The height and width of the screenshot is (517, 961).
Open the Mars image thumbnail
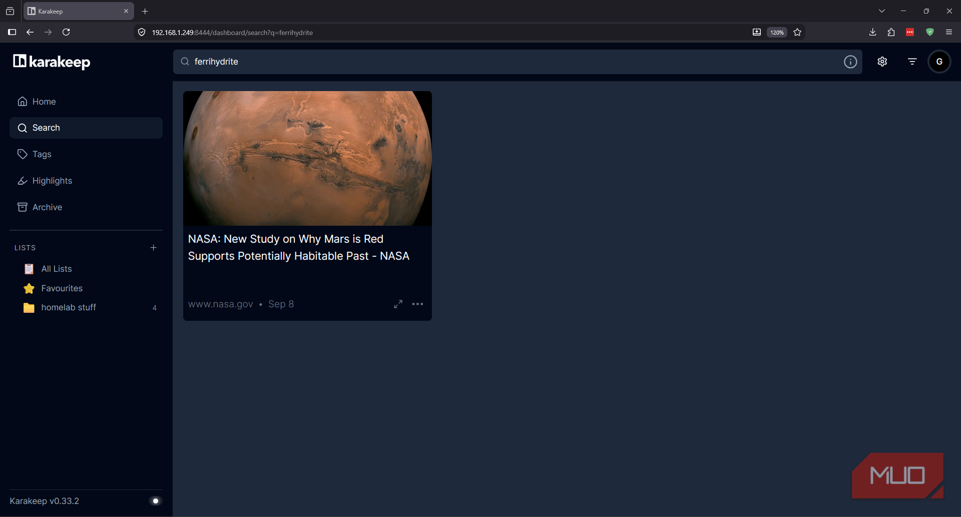click(x=307, y=158)
